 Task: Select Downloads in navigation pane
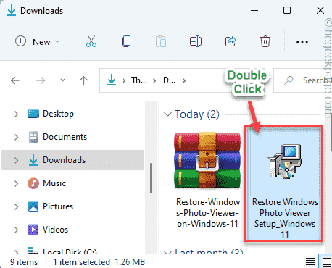[72, 160]
